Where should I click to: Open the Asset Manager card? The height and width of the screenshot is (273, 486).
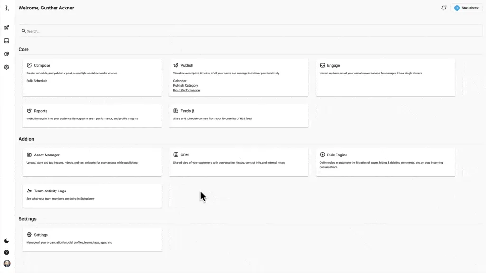click(x=92, y=161)
